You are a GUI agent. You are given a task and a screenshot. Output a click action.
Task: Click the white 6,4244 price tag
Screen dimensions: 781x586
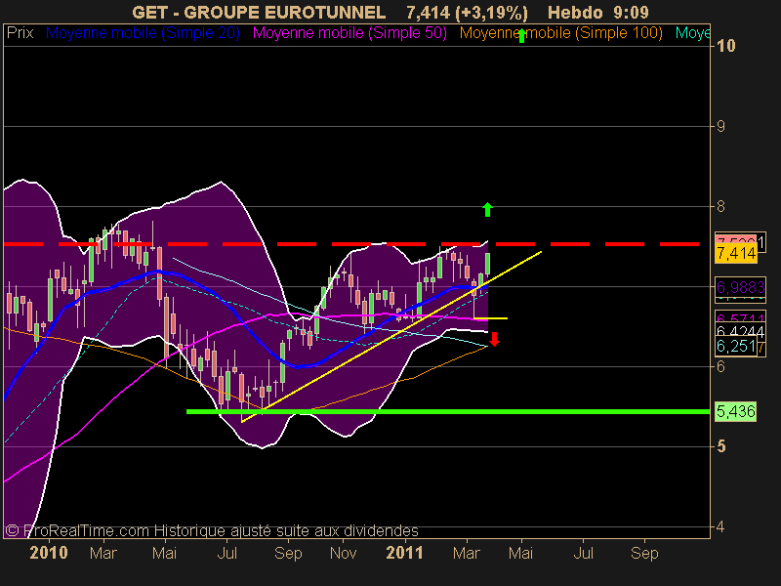(x=740, y=331)
